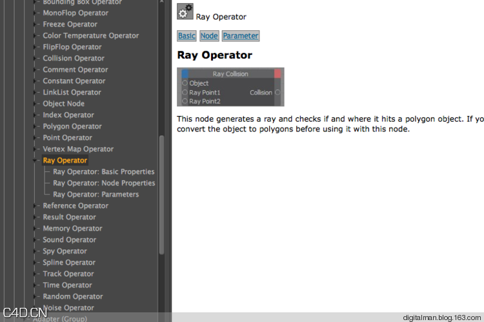The image size is (484, 322).
Task: Select Ray Operator: Basic Properties in tree
Action: (103, 172)
